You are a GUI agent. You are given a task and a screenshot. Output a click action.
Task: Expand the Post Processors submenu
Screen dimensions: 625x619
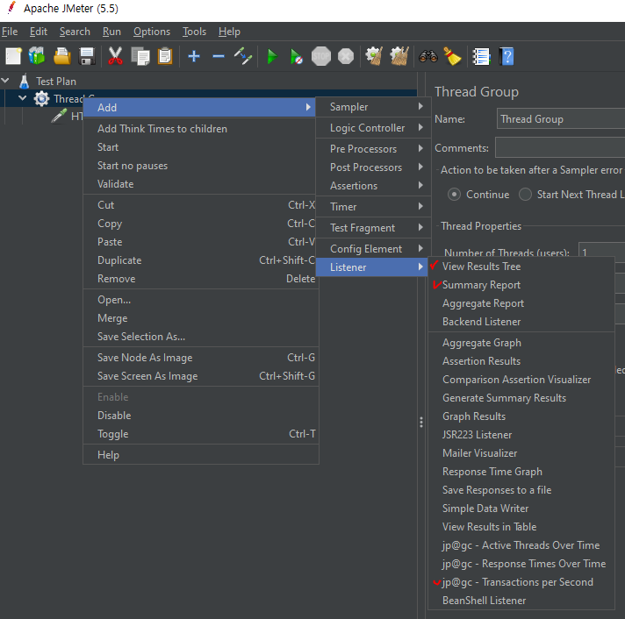click(x=373, y=167)
